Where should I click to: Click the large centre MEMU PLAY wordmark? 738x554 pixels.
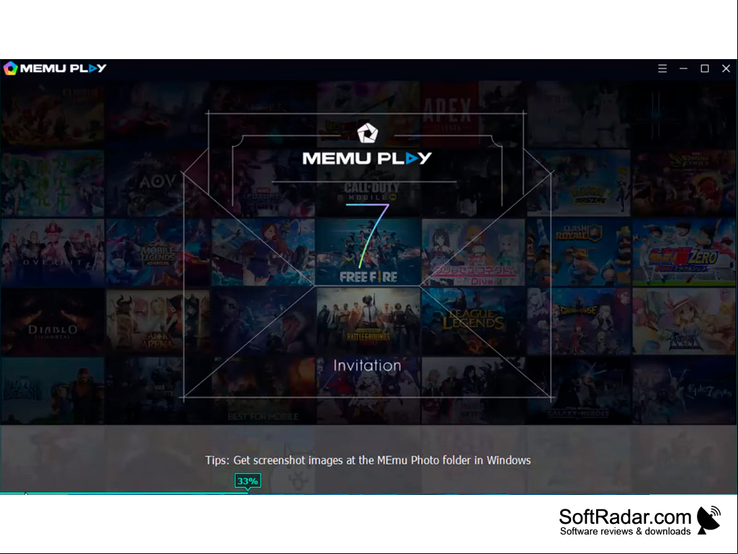[367, 158]
